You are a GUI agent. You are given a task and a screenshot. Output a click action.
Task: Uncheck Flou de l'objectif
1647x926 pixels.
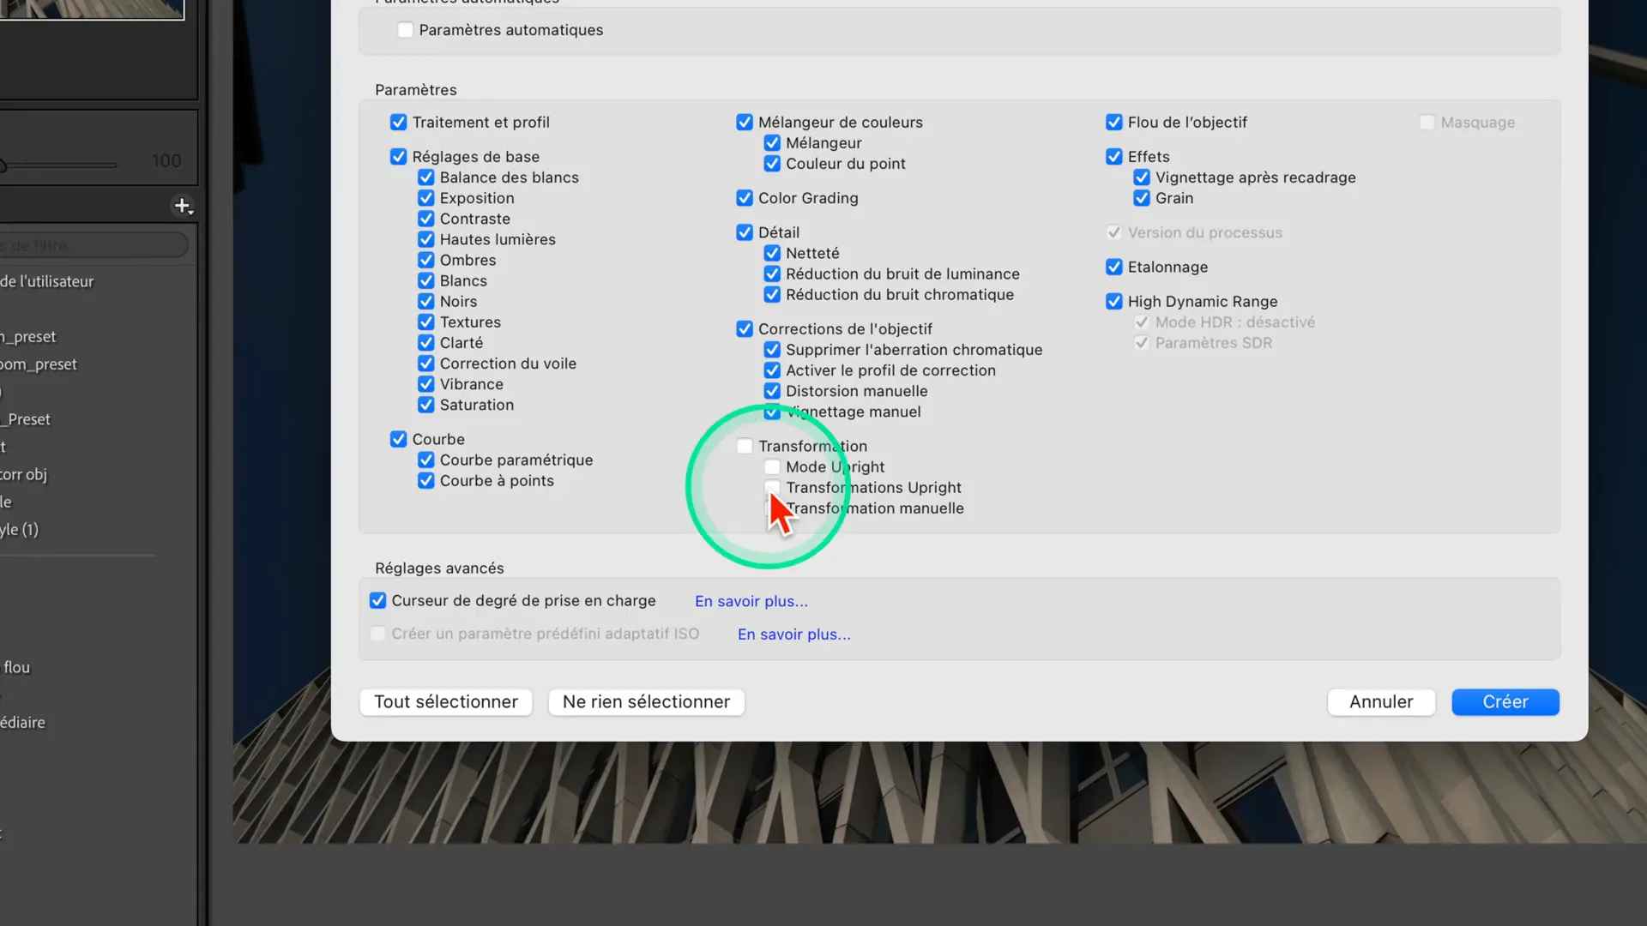coord(1114,123)
